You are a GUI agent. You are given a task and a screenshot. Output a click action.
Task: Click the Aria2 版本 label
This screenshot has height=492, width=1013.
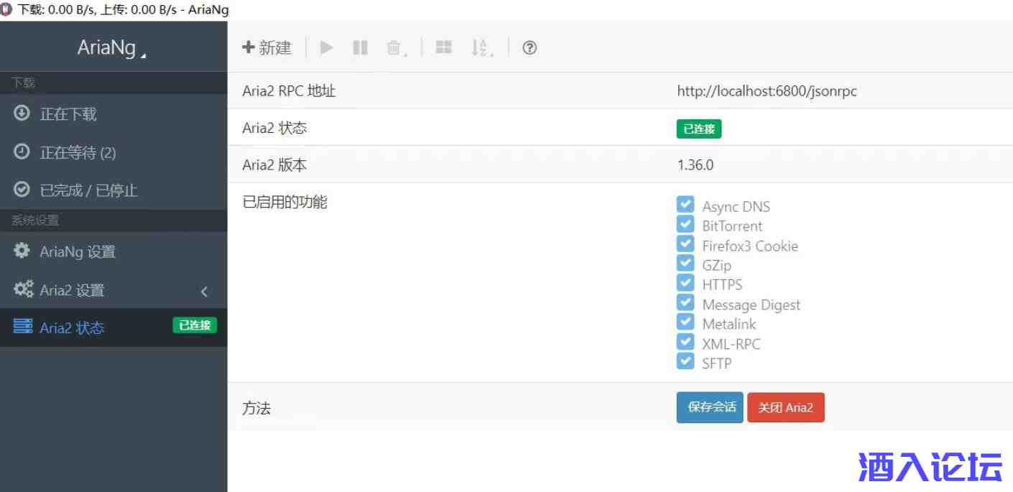click(274, 165)
